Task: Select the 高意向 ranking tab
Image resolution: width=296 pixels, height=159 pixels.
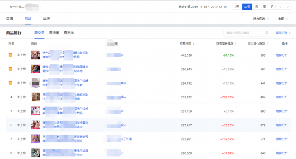Action: pos(69,33)
